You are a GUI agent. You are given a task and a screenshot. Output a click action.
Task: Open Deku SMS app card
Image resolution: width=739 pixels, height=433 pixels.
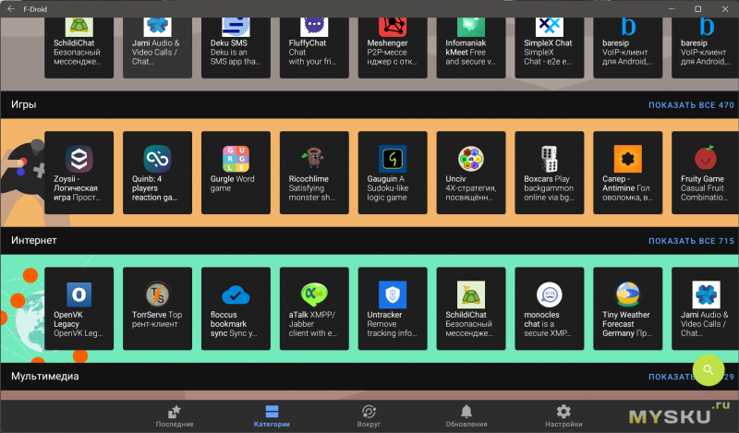236,48
